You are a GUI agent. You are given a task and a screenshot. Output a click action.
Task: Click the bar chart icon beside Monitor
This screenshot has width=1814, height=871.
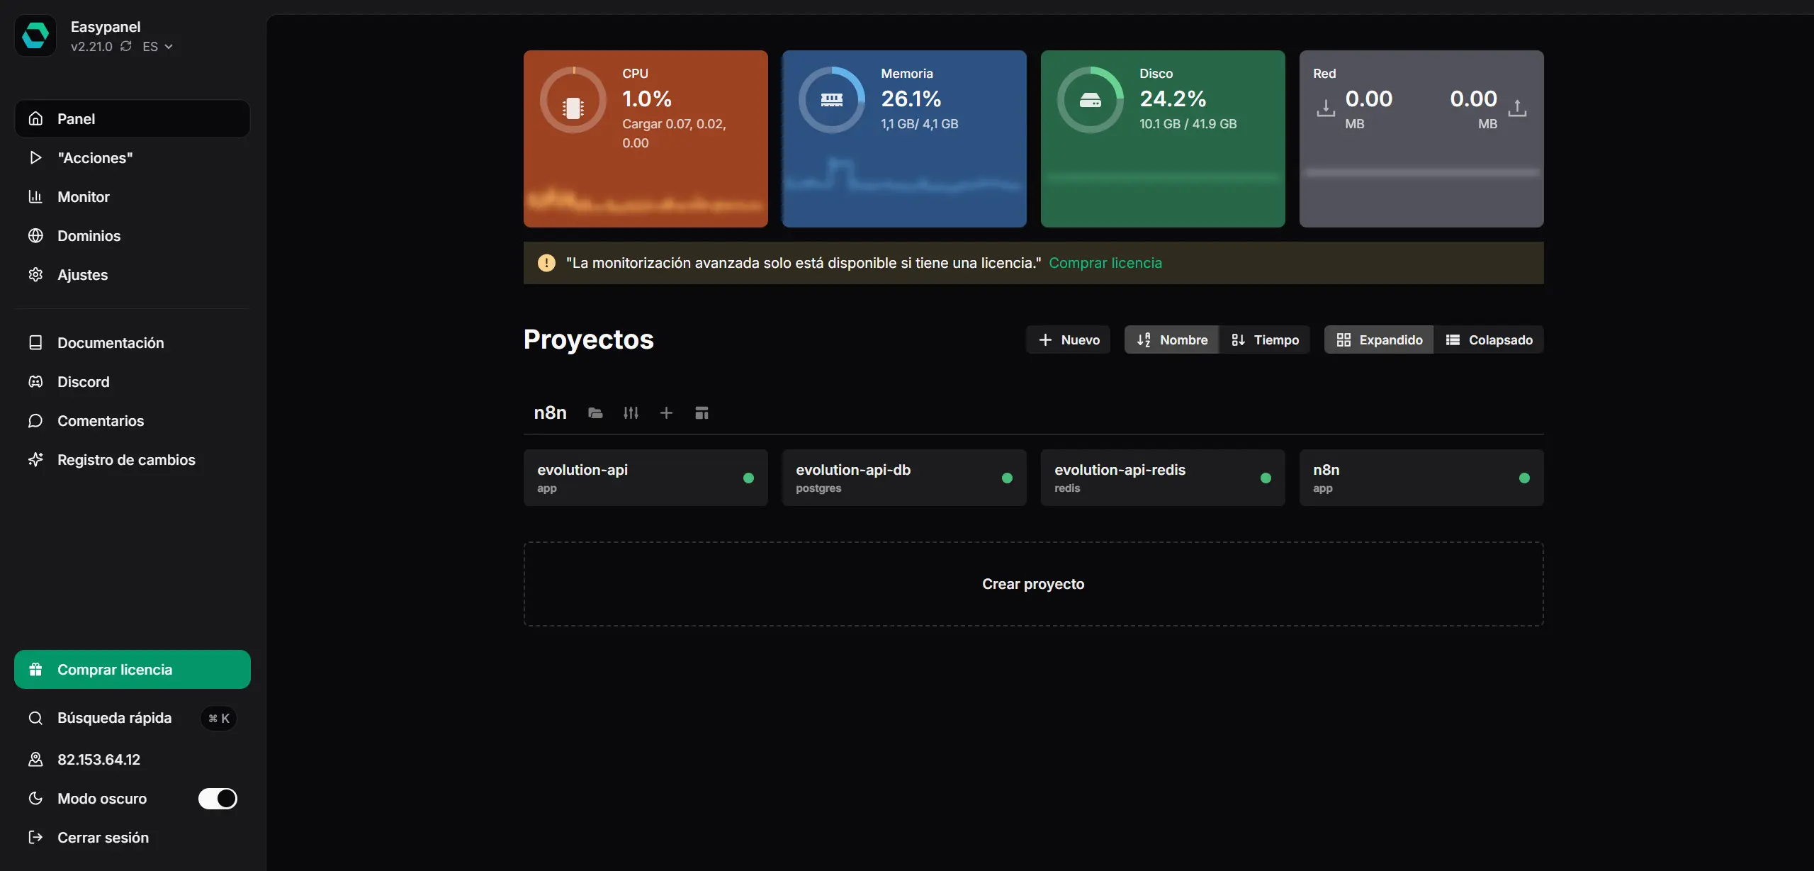[x=35, y=196]
